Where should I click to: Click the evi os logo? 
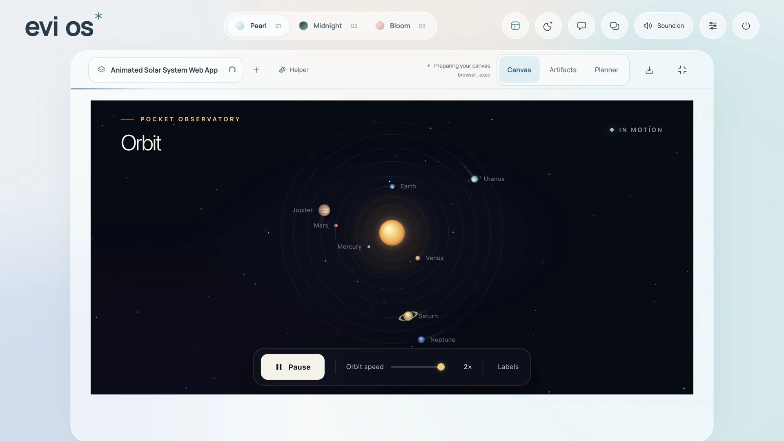[64, 26]
